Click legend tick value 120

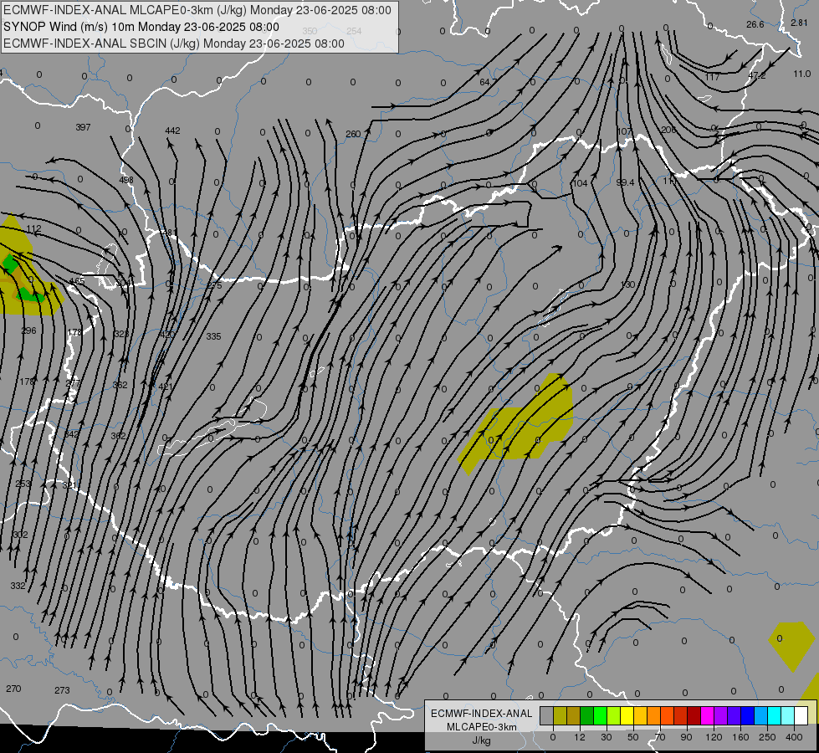point(714,737)
